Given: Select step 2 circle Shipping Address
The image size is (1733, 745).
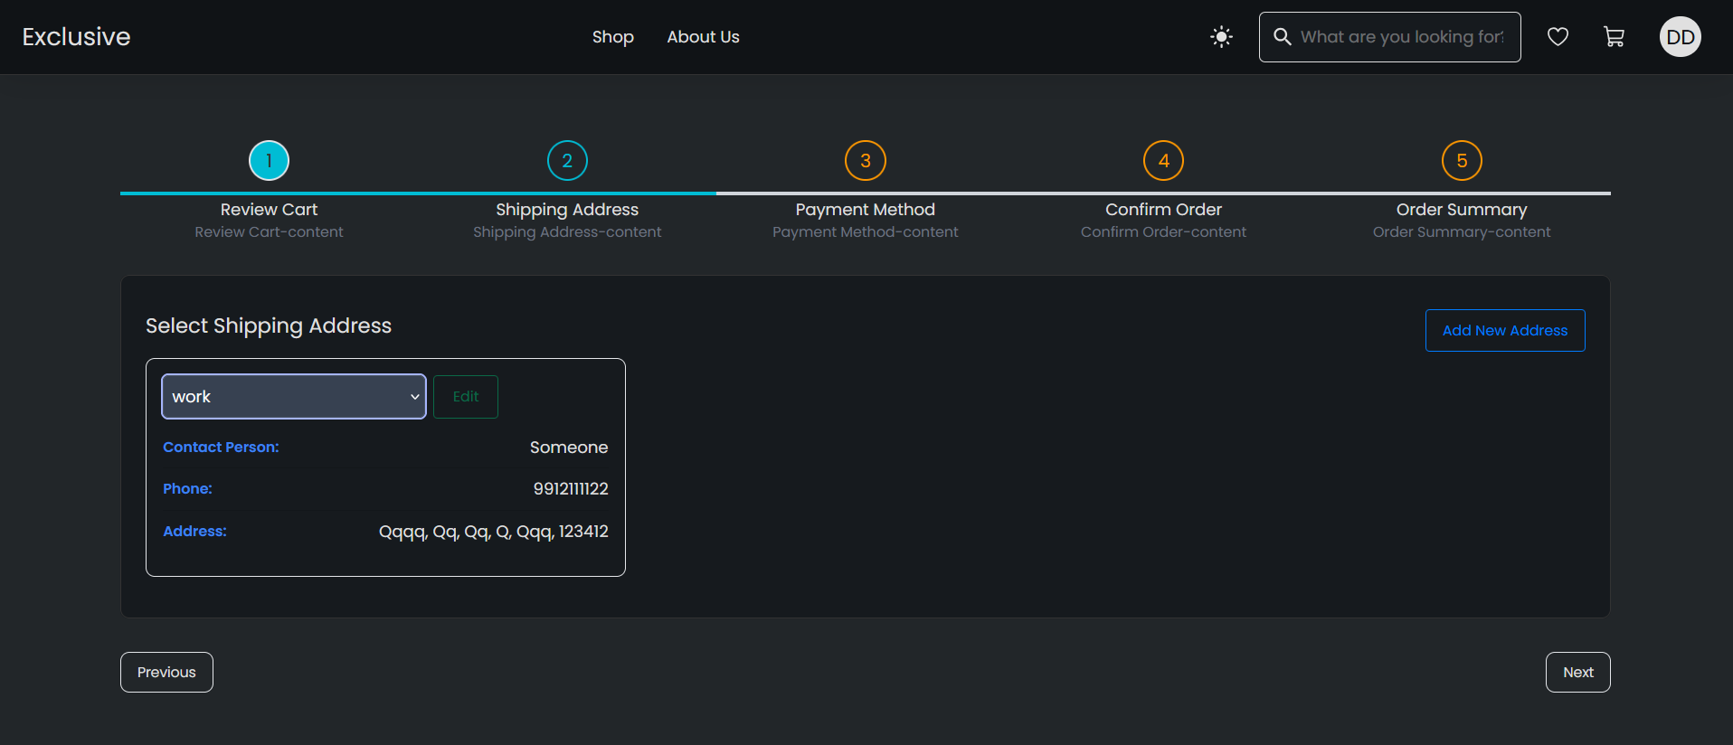Looking at the screenshot, I should [567, 161].
